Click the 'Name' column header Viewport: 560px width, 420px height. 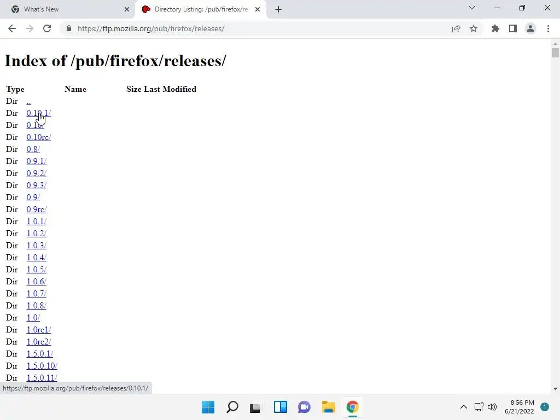click(75, 89)
